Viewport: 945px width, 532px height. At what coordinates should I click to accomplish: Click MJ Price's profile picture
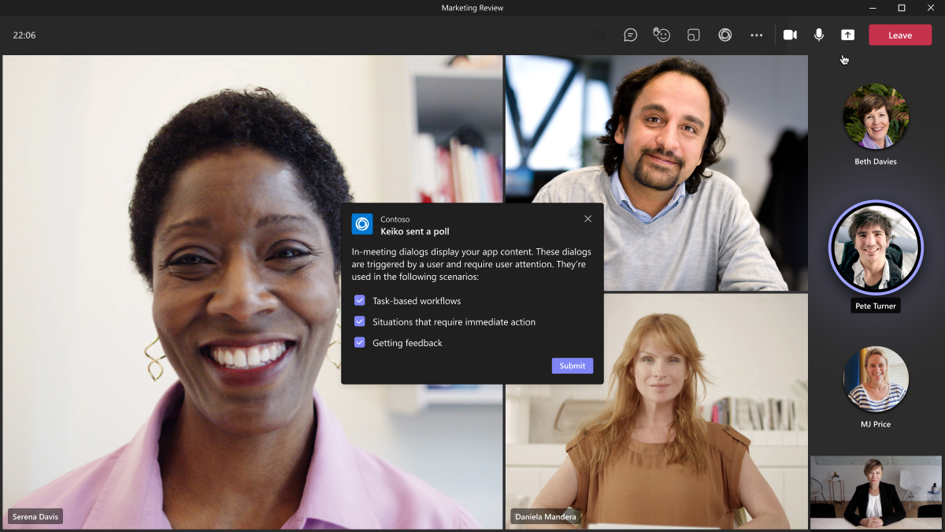(876, 379)
